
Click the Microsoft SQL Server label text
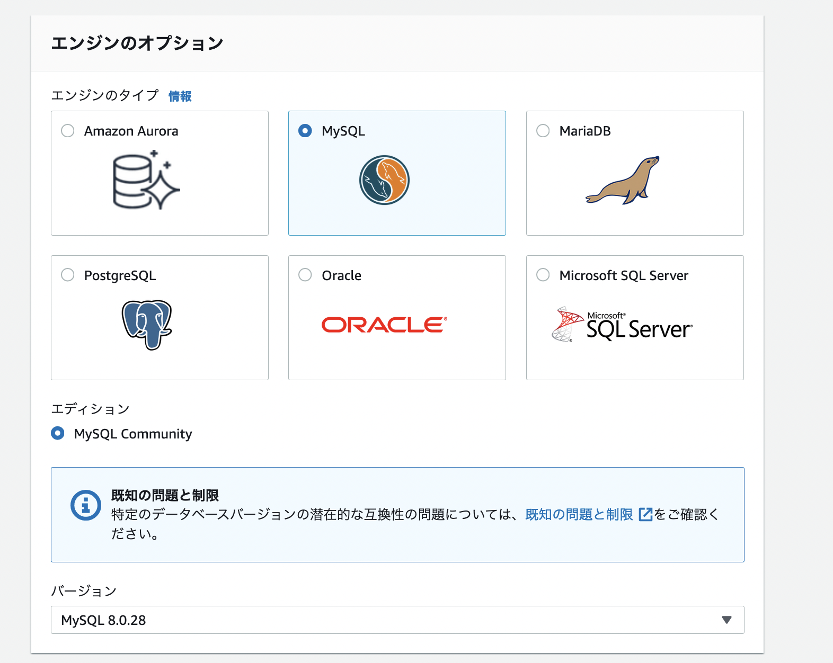click(624, 275)
